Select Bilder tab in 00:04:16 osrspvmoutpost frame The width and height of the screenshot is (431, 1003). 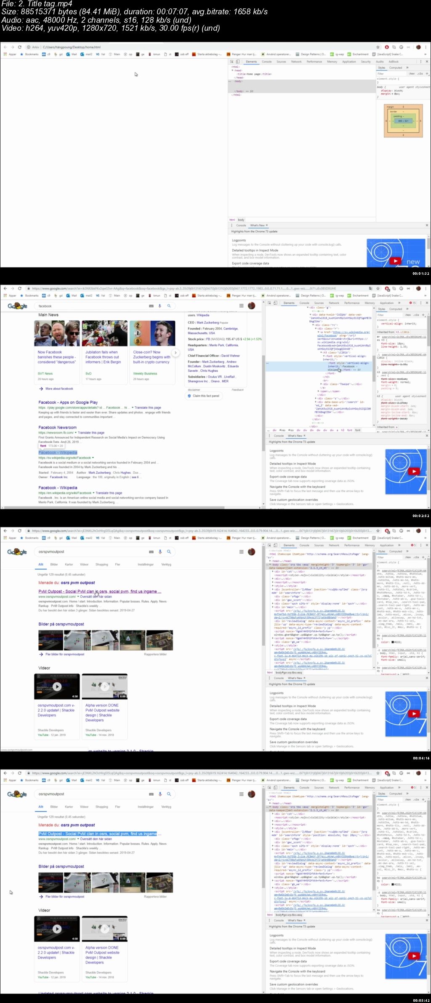[54, 564]
